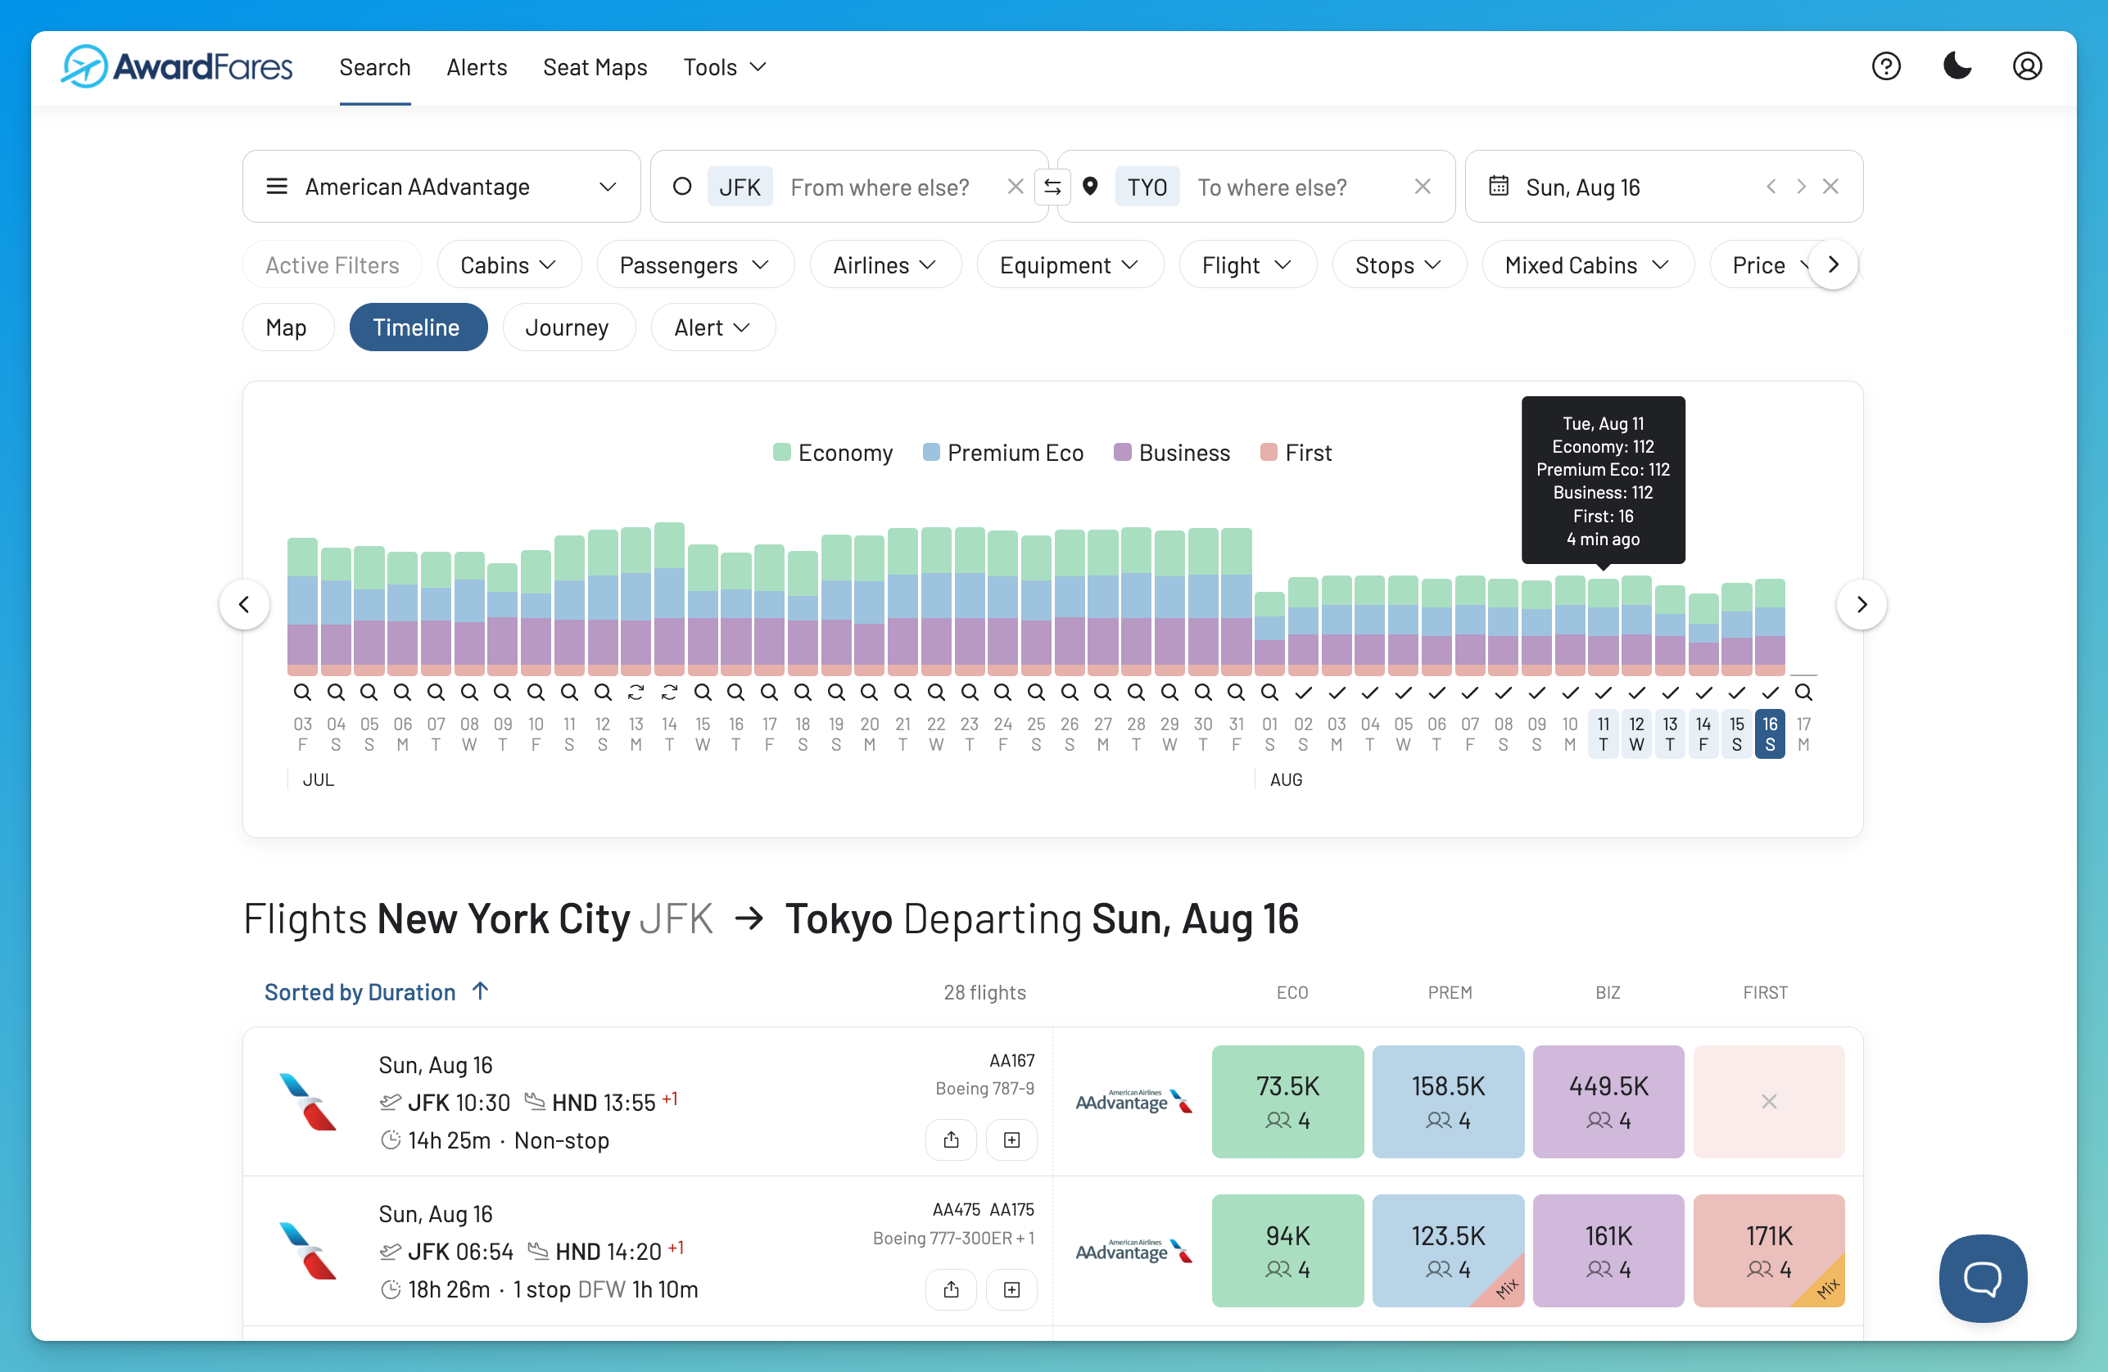Screen dimensions: 2108x1372
Task: Click Active Filters chip
Action: coord(332,264)
